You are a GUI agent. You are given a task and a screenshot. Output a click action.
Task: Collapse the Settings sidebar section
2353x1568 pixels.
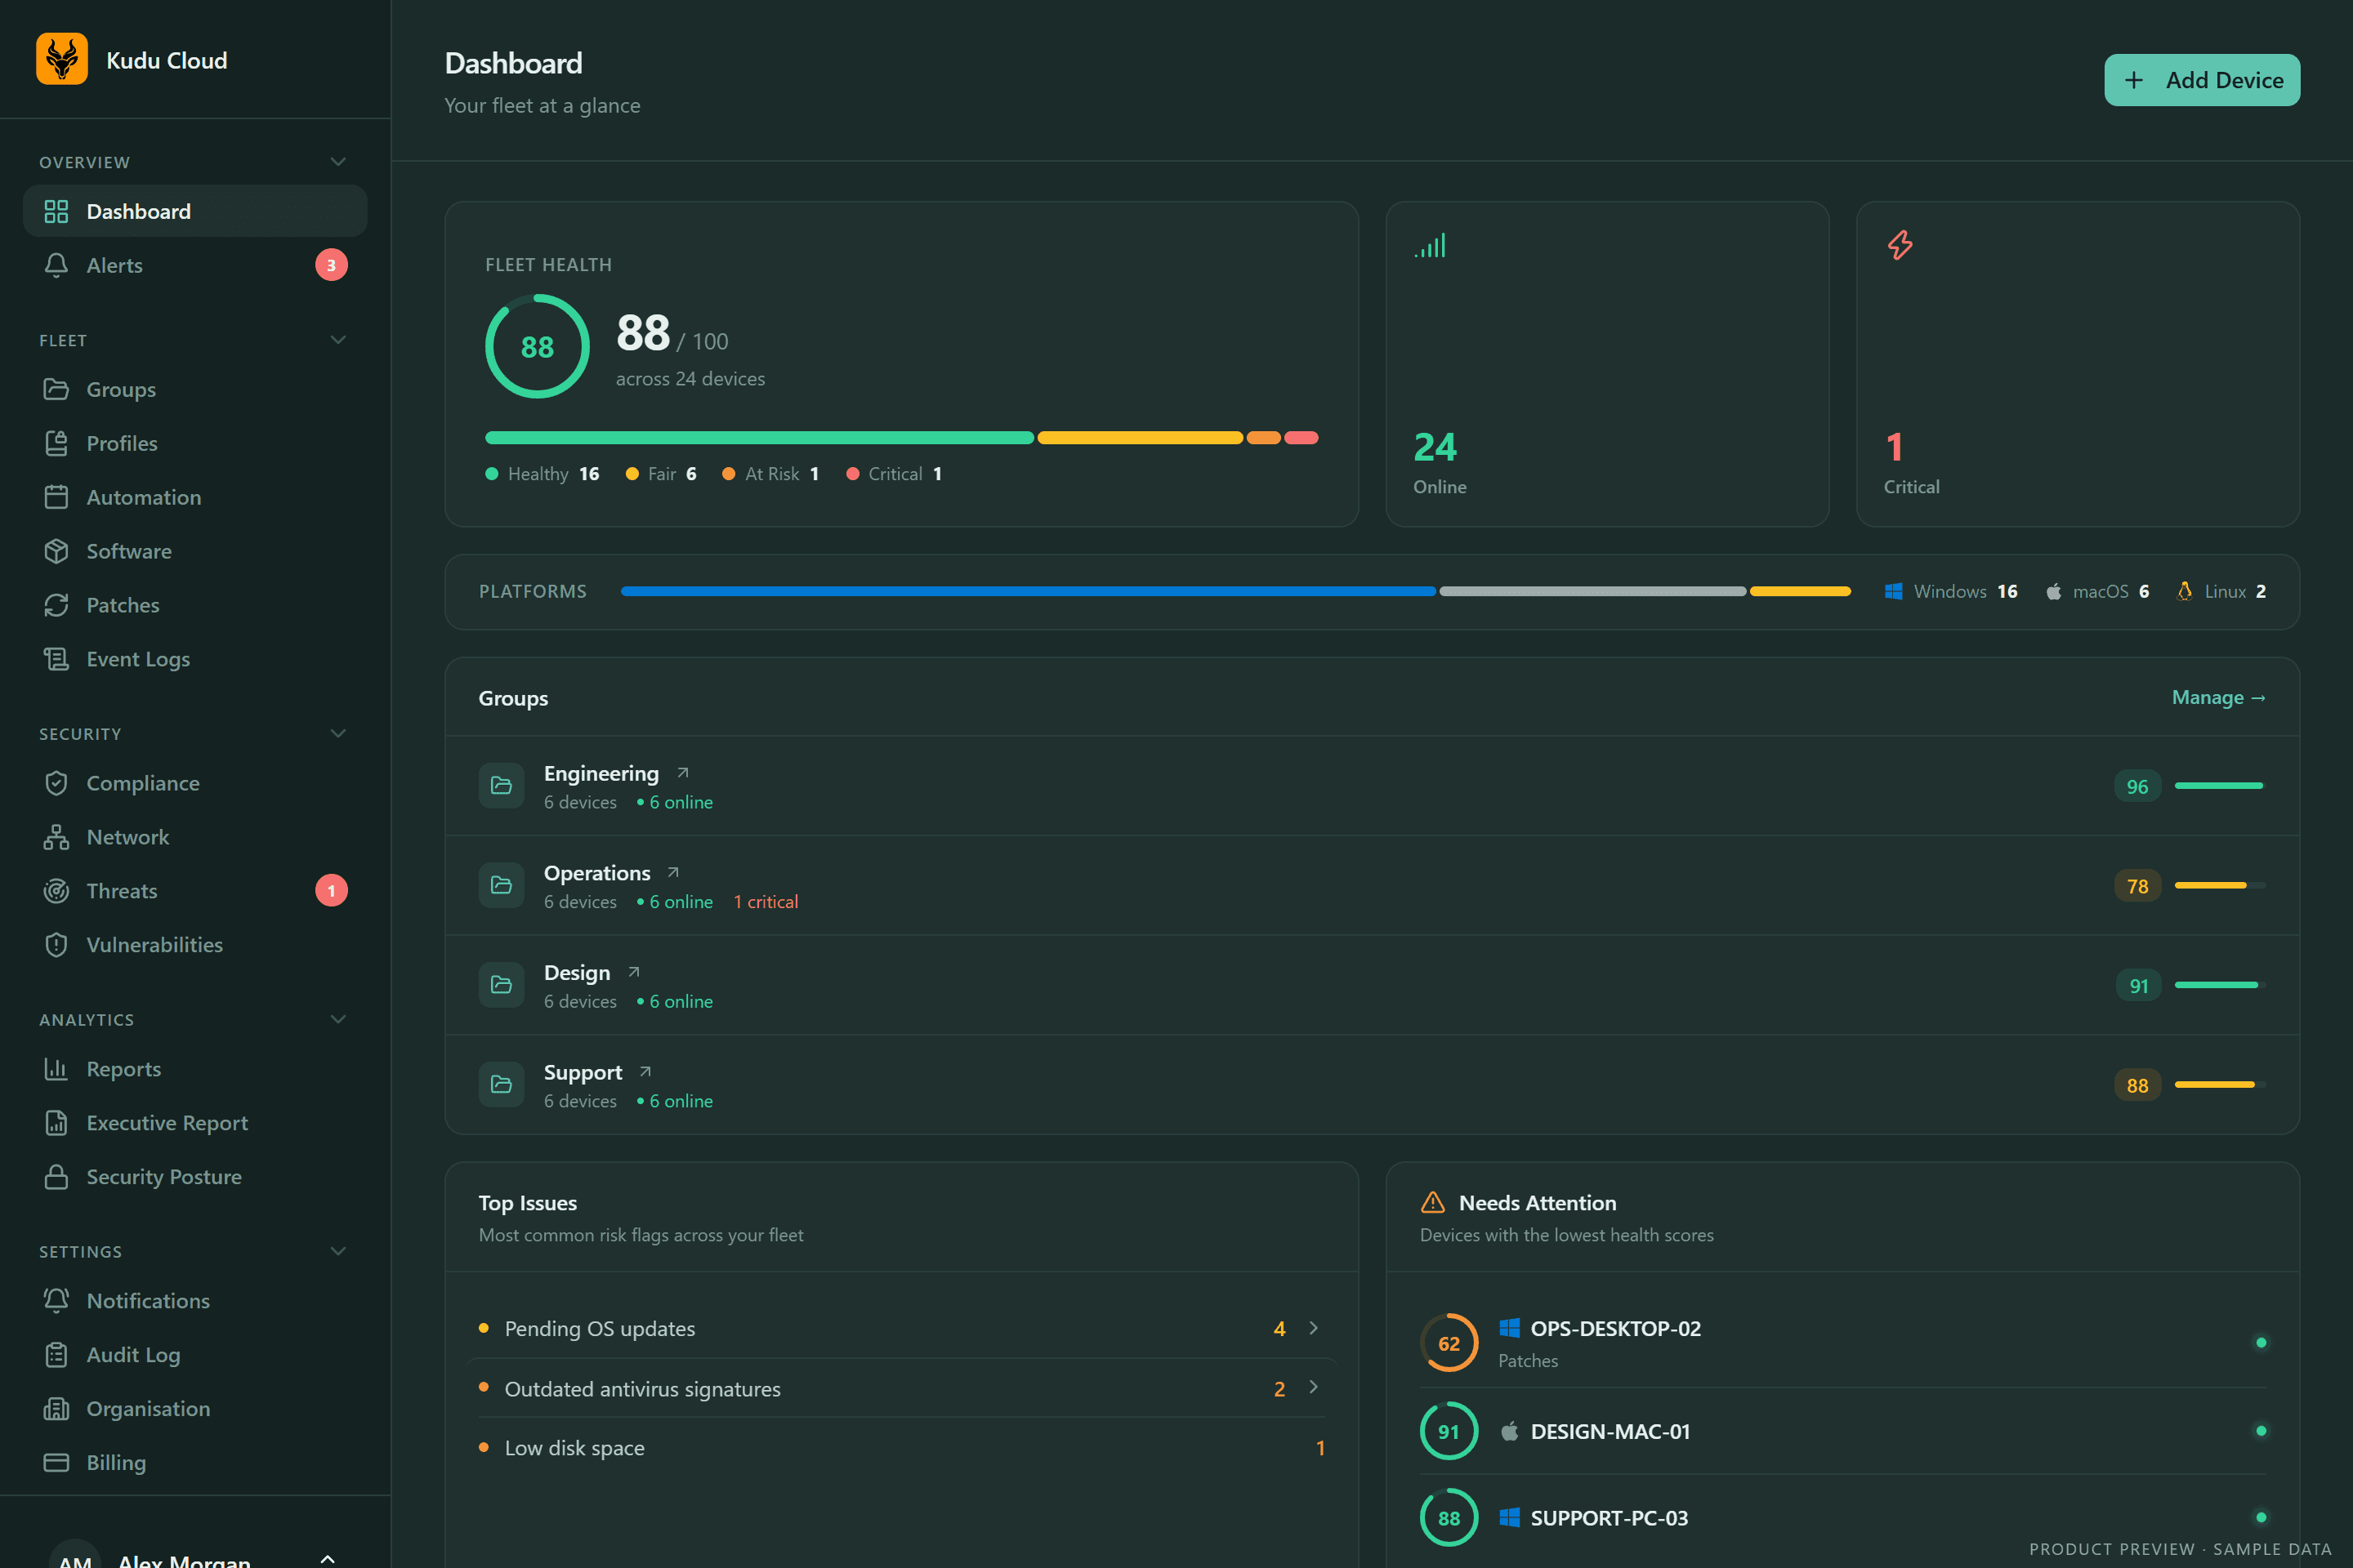click(x=338, y=1252)
